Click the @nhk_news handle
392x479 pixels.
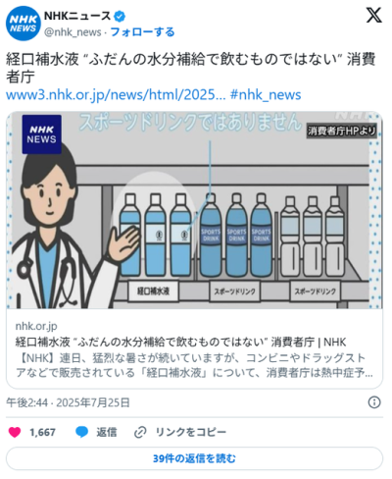(73, 32)
